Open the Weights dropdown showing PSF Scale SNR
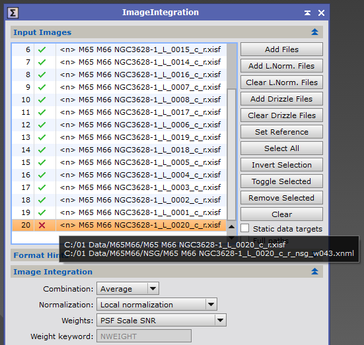This screenshot has height=345, width=364. [161, 320]
